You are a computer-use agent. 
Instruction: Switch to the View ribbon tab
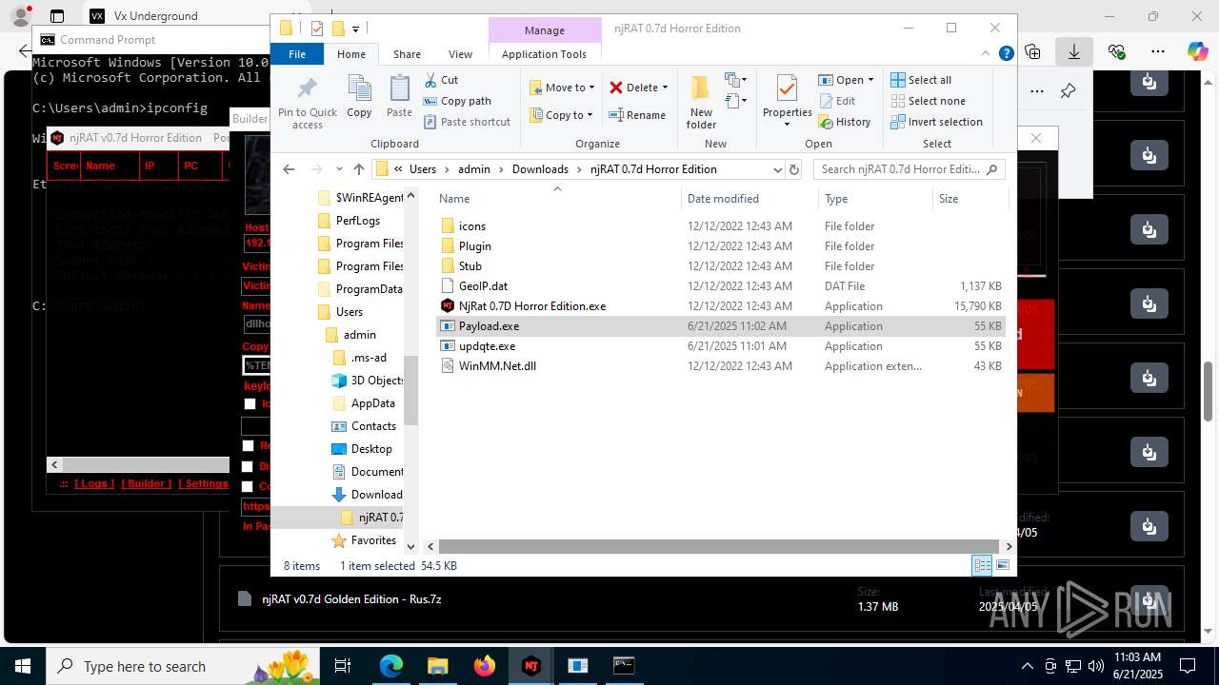coord(460,54)
